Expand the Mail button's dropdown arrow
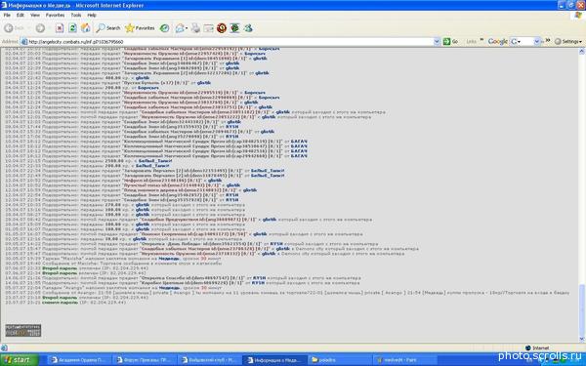Viewport: 586px width, 366px height. pos(187,28)
